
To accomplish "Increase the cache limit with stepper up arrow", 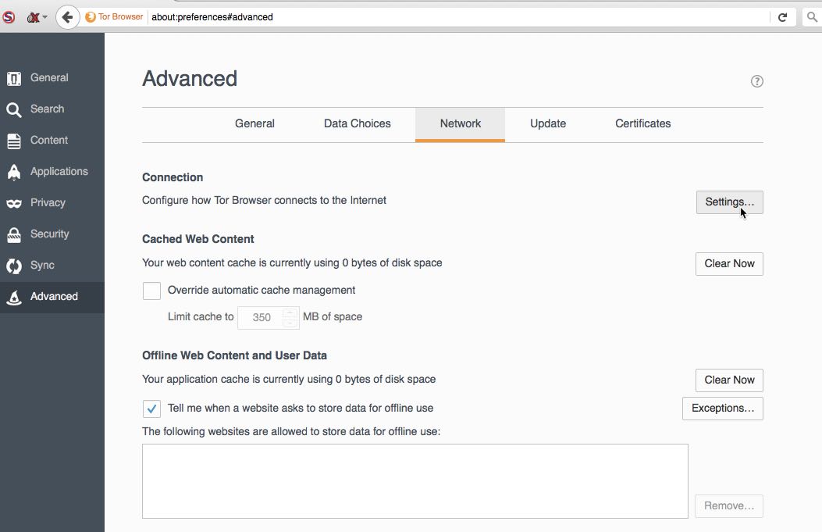I will (290, 312).
